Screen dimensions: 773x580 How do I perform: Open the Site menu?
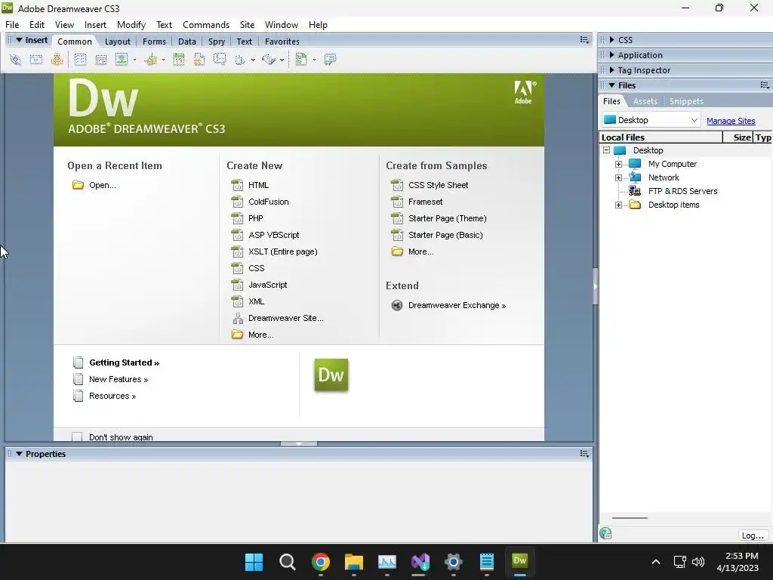(x=247, y=25)
